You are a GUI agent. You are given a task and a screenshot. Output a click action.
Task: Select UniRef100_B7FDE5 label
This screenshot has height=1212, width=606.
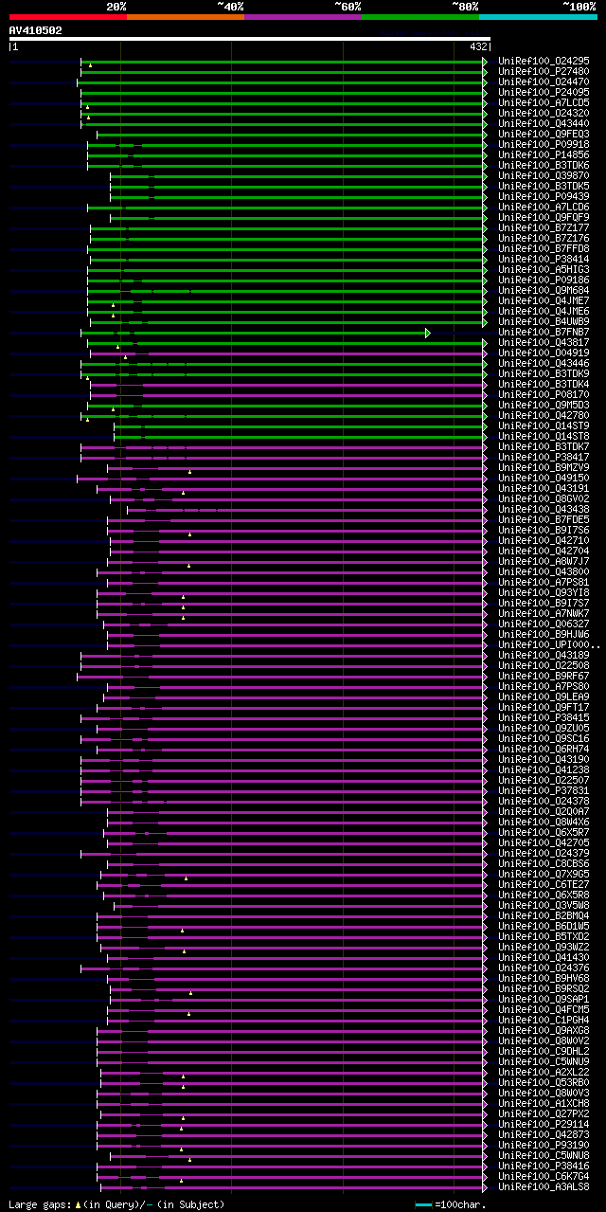point(543,519)
